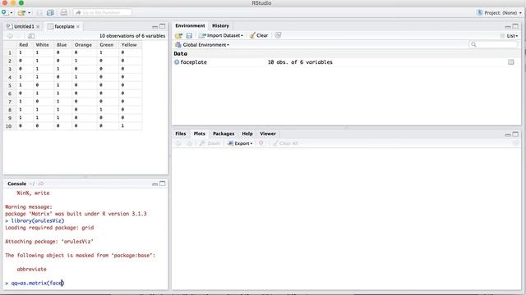Close the Untitled1 tab

point(38,26)
